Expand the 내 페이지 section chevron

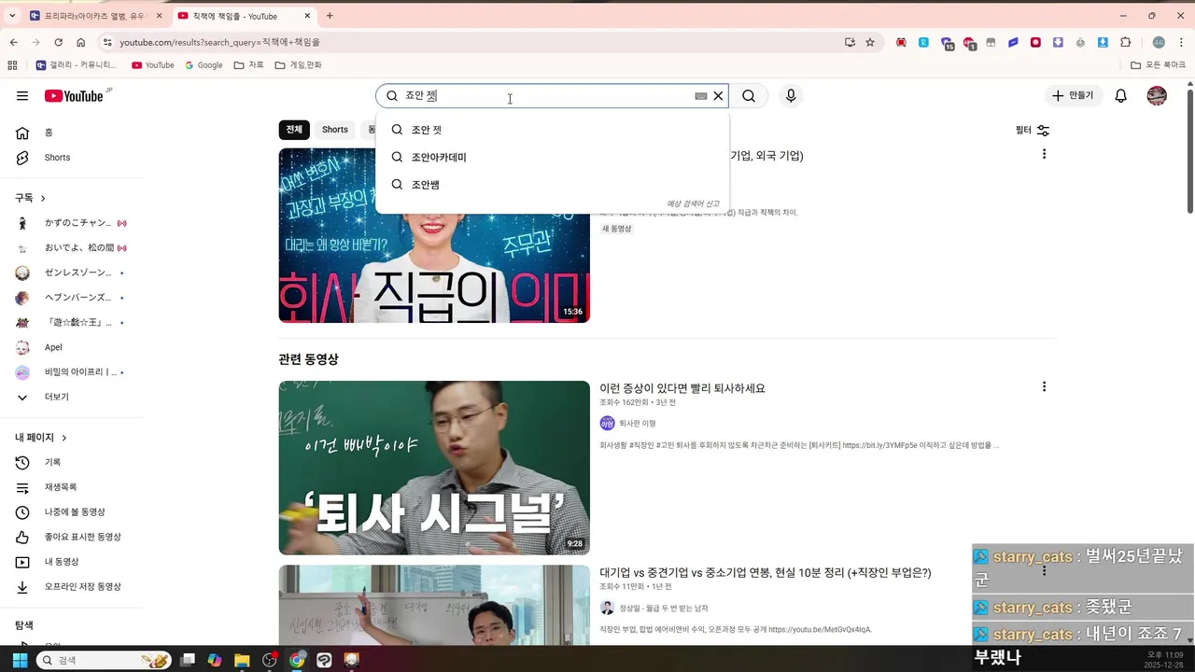[x=63, y=438]
